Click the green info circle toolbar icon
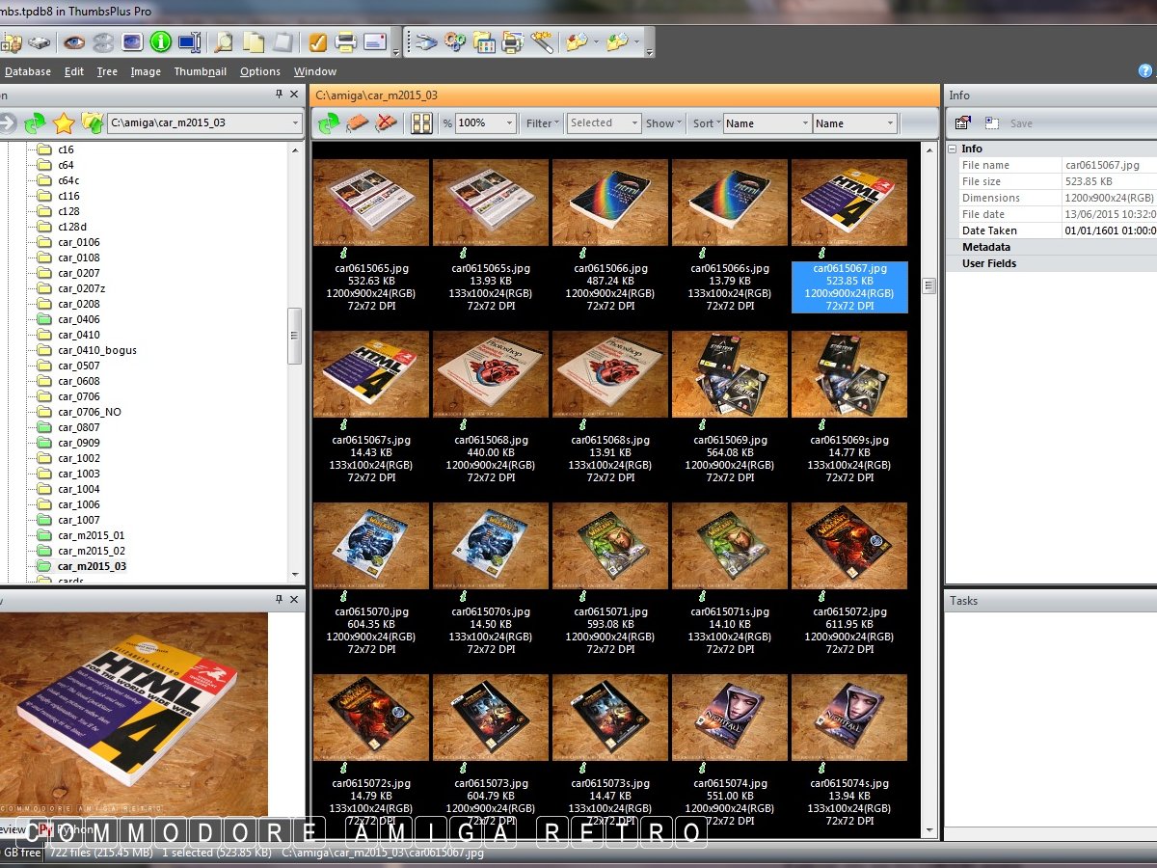1157x868 pixels. tap(160, 42)
